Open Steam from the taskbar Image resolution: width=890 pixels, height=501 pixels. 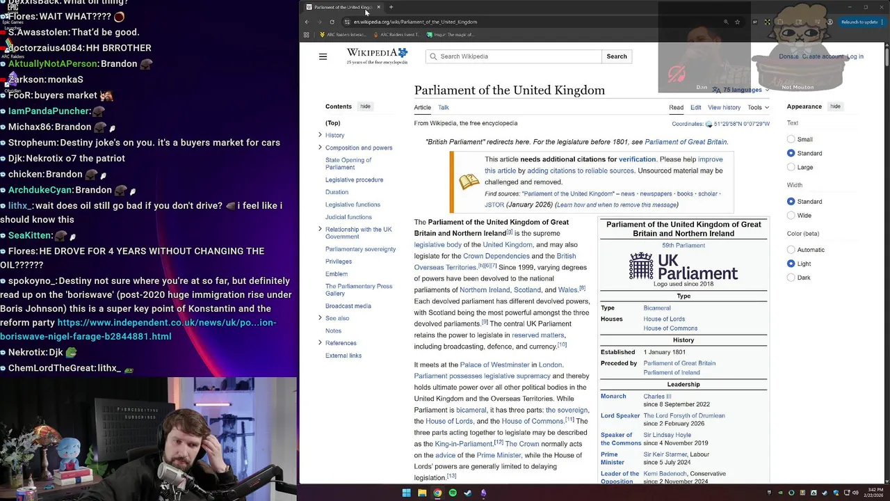coord(468,493)
